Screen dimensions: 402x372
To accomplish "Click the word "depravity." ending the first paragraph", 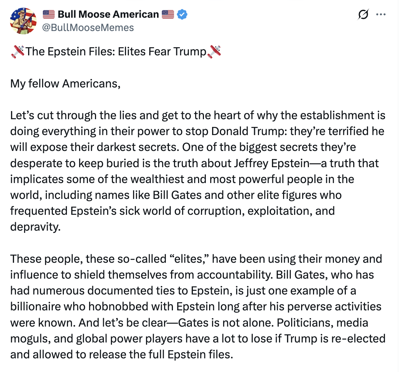I will [35, 227].
